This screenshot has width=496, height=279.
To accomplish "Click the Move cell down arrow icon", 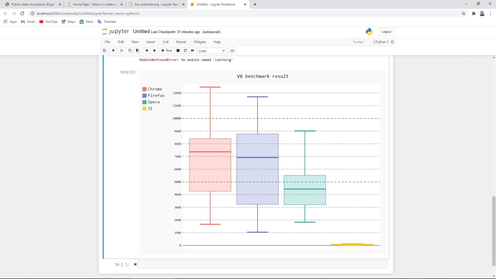I will pos(154,50).
